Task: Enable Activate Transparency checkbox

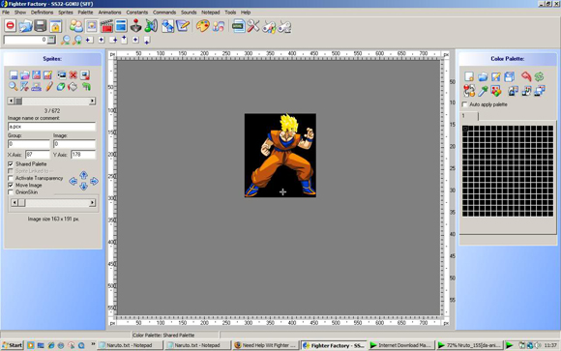Action: click(x=11, y=178)
